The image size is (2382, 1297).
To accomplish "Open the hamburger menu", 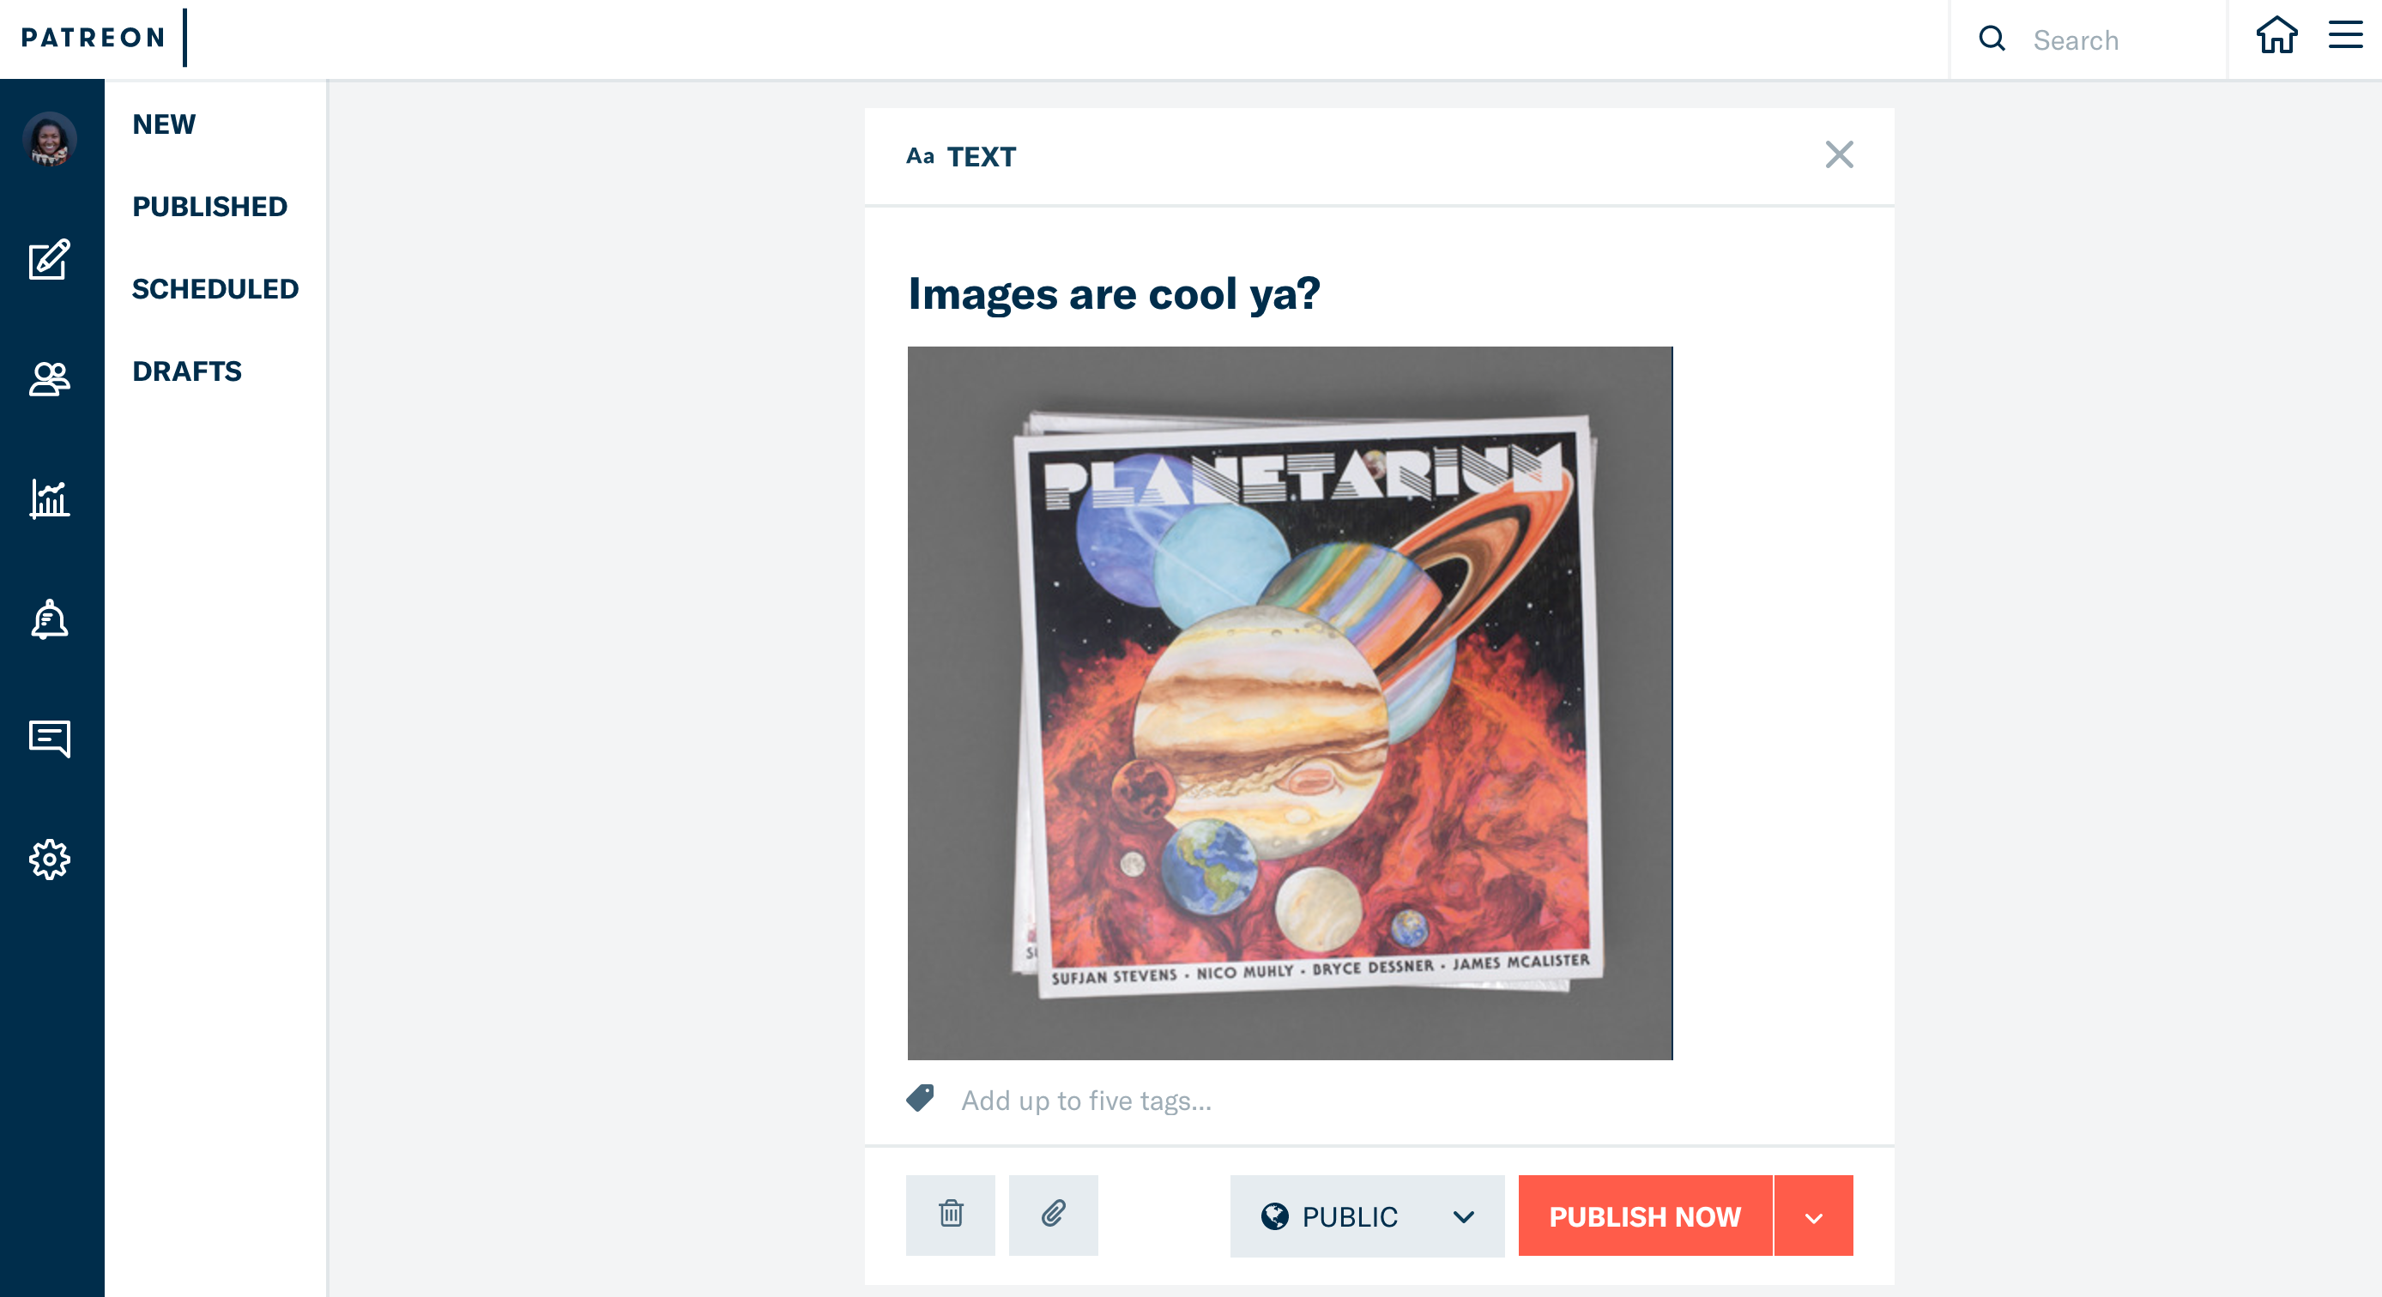I will point(2346,35).
